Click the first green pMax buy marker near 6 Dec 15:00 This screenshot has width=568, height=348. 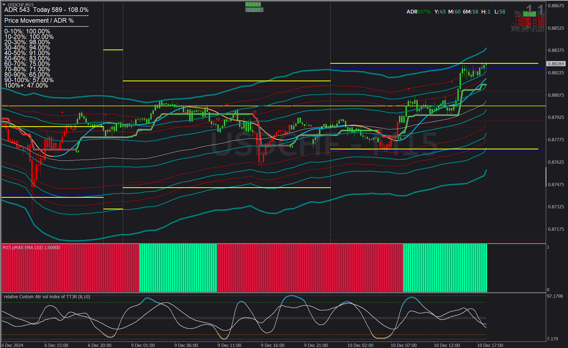77,151
